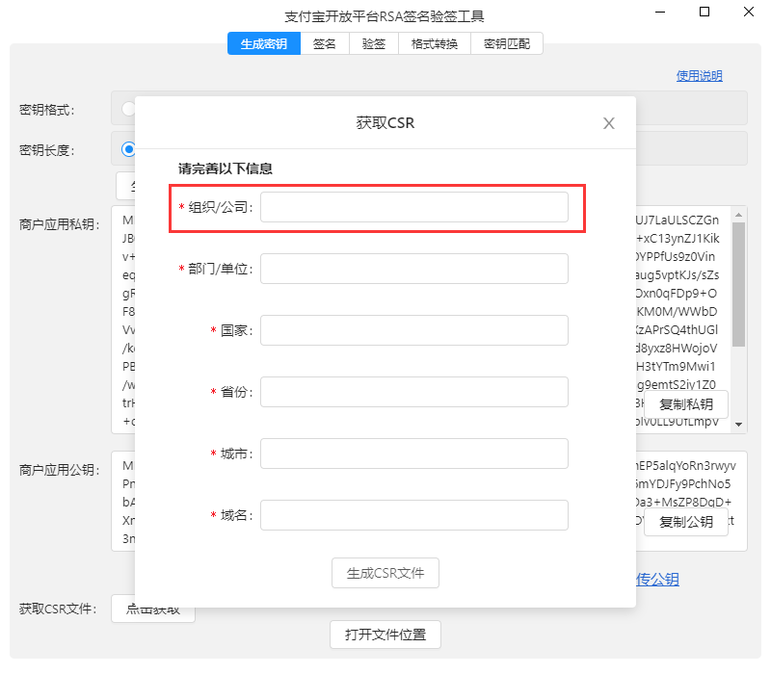
Task: Select the 密钥长度 radio button
Action: (x=128, y=149)
